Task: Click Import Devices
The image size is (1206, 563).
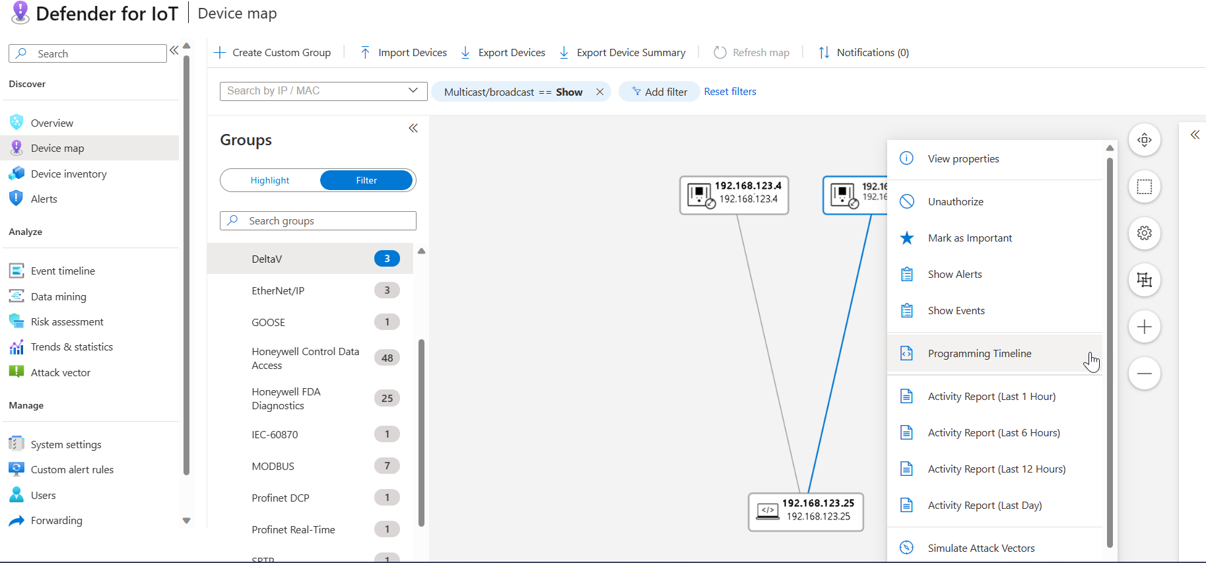Action: pyautogui.click(x=403, y=52)
